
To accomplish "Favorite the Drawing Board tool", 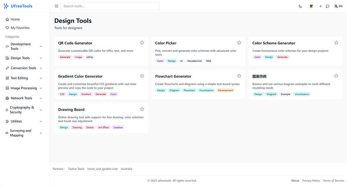I will click(x=142, y=109).
